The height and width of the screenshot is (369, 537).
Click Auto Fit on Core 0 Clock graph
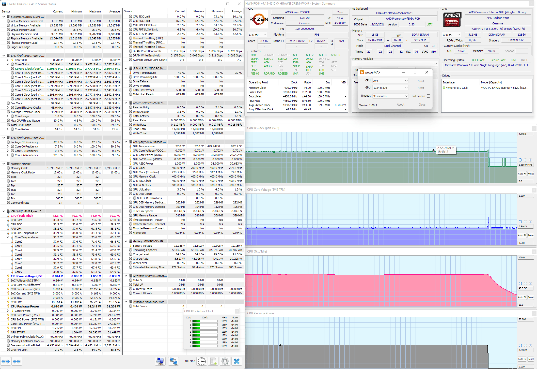point(522,174)
